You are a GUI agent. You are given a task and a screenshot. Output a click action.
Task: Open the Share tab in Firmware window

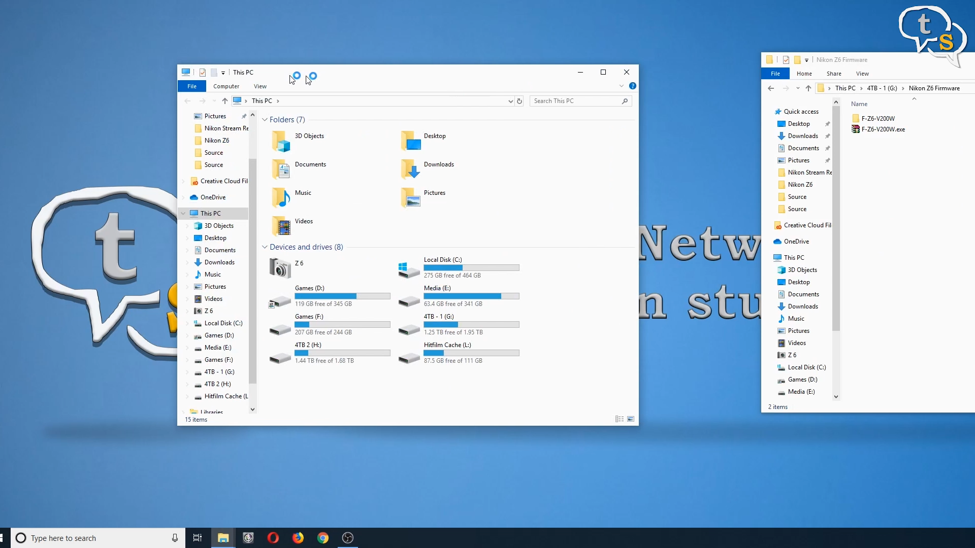[x=833, y=74]
